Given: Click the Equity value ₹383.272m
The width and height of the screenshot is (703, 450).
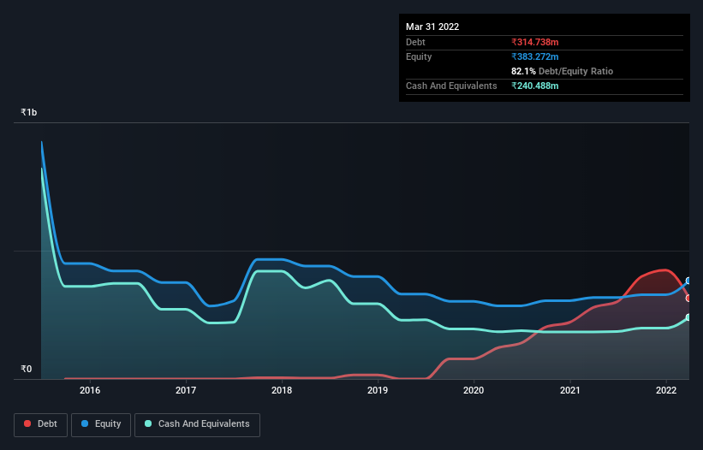Looking at the screenshot, I should point(535,56).
